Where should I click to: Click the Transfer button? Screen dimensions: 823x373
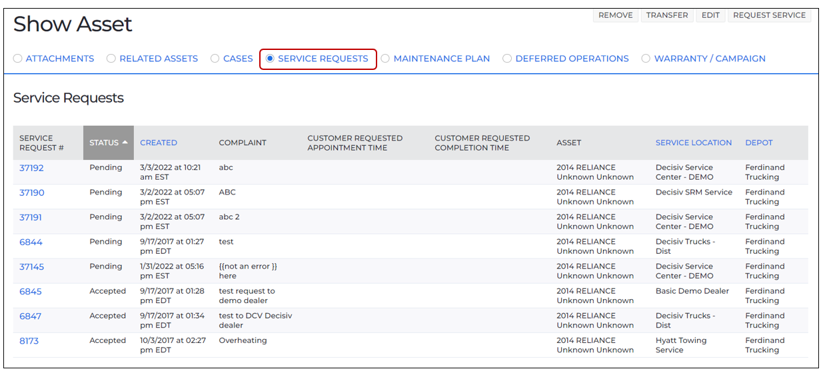(667, 15)
